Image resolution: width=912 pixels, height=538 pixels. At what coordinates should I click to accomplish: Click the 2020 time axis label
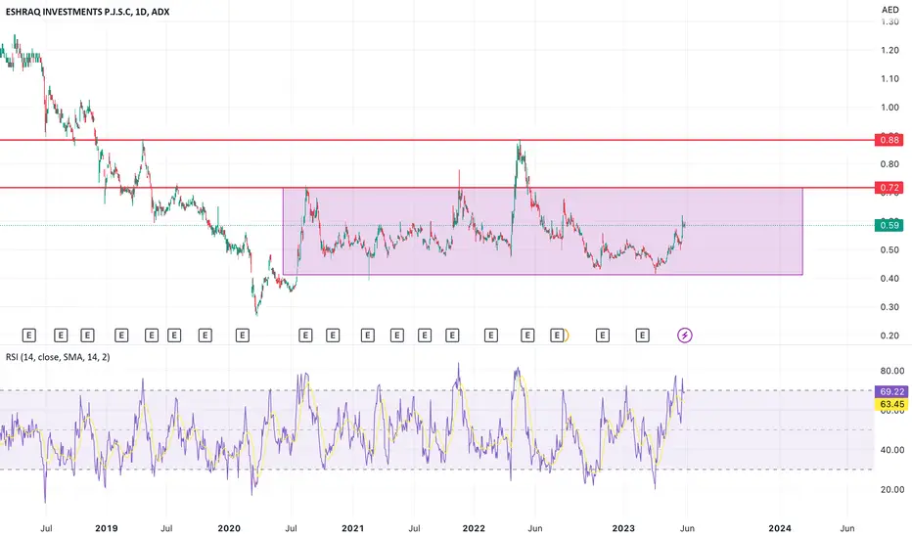229,528
